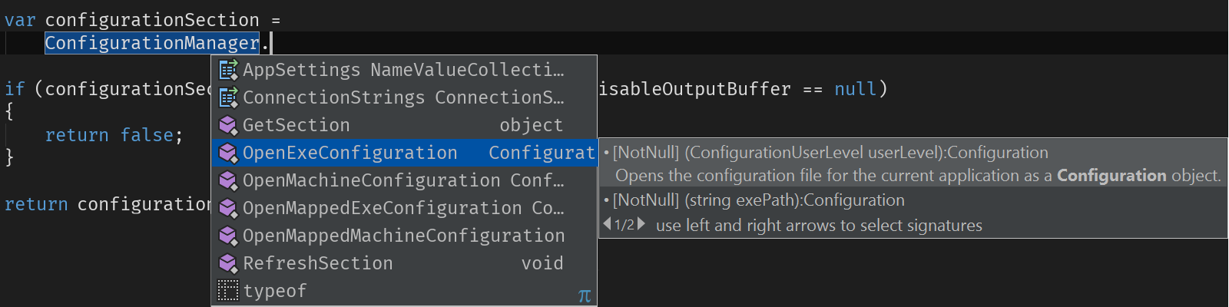Screen dimensions: 1229x307
Task: Show next signature with right arrow
Action: point(641,224)
